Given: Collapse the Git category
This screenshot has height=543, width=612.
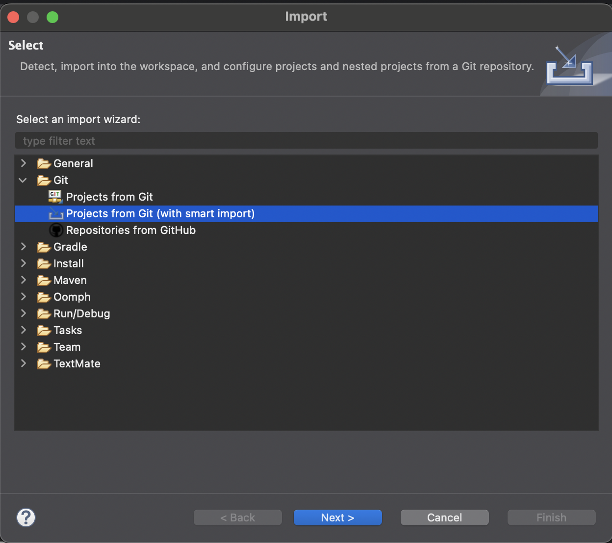Looking at the screenshot, I should pos(23,180).
